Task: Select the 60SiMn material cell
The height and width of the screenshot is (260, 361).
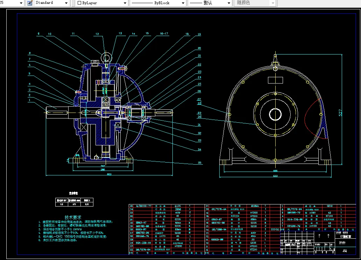Action: [x=255, y=206]
